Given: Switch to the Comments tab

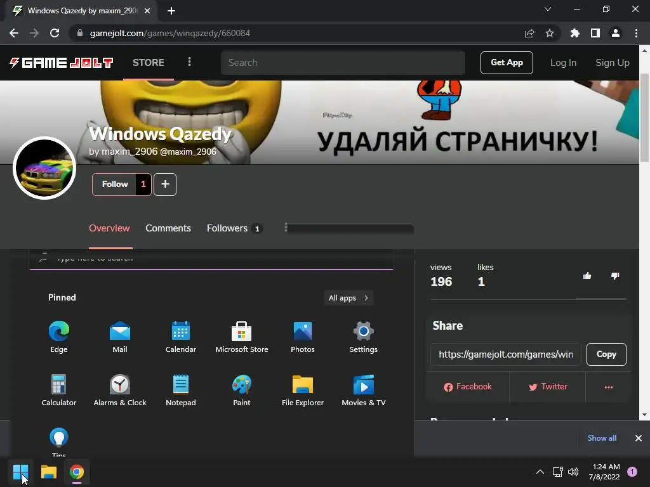Looking at the screenshot, I should (x=168, y=228).
